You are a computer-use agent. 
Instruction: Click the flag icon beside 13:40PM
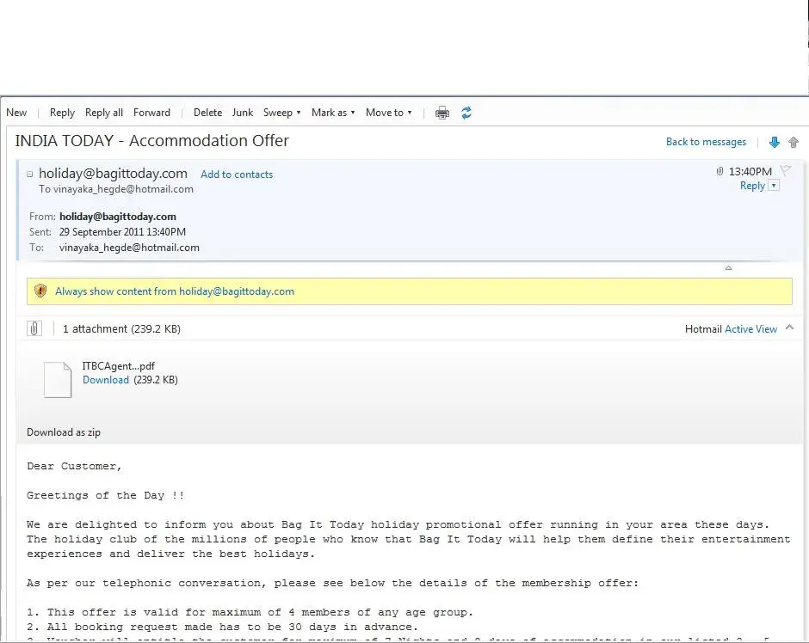pyautogui.click(x=785, y=171)
